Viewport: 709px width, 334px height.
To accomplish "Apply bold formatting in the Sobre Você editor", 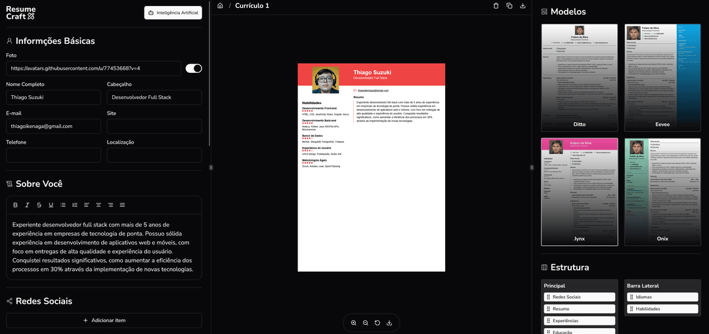I will coord(16,205).
